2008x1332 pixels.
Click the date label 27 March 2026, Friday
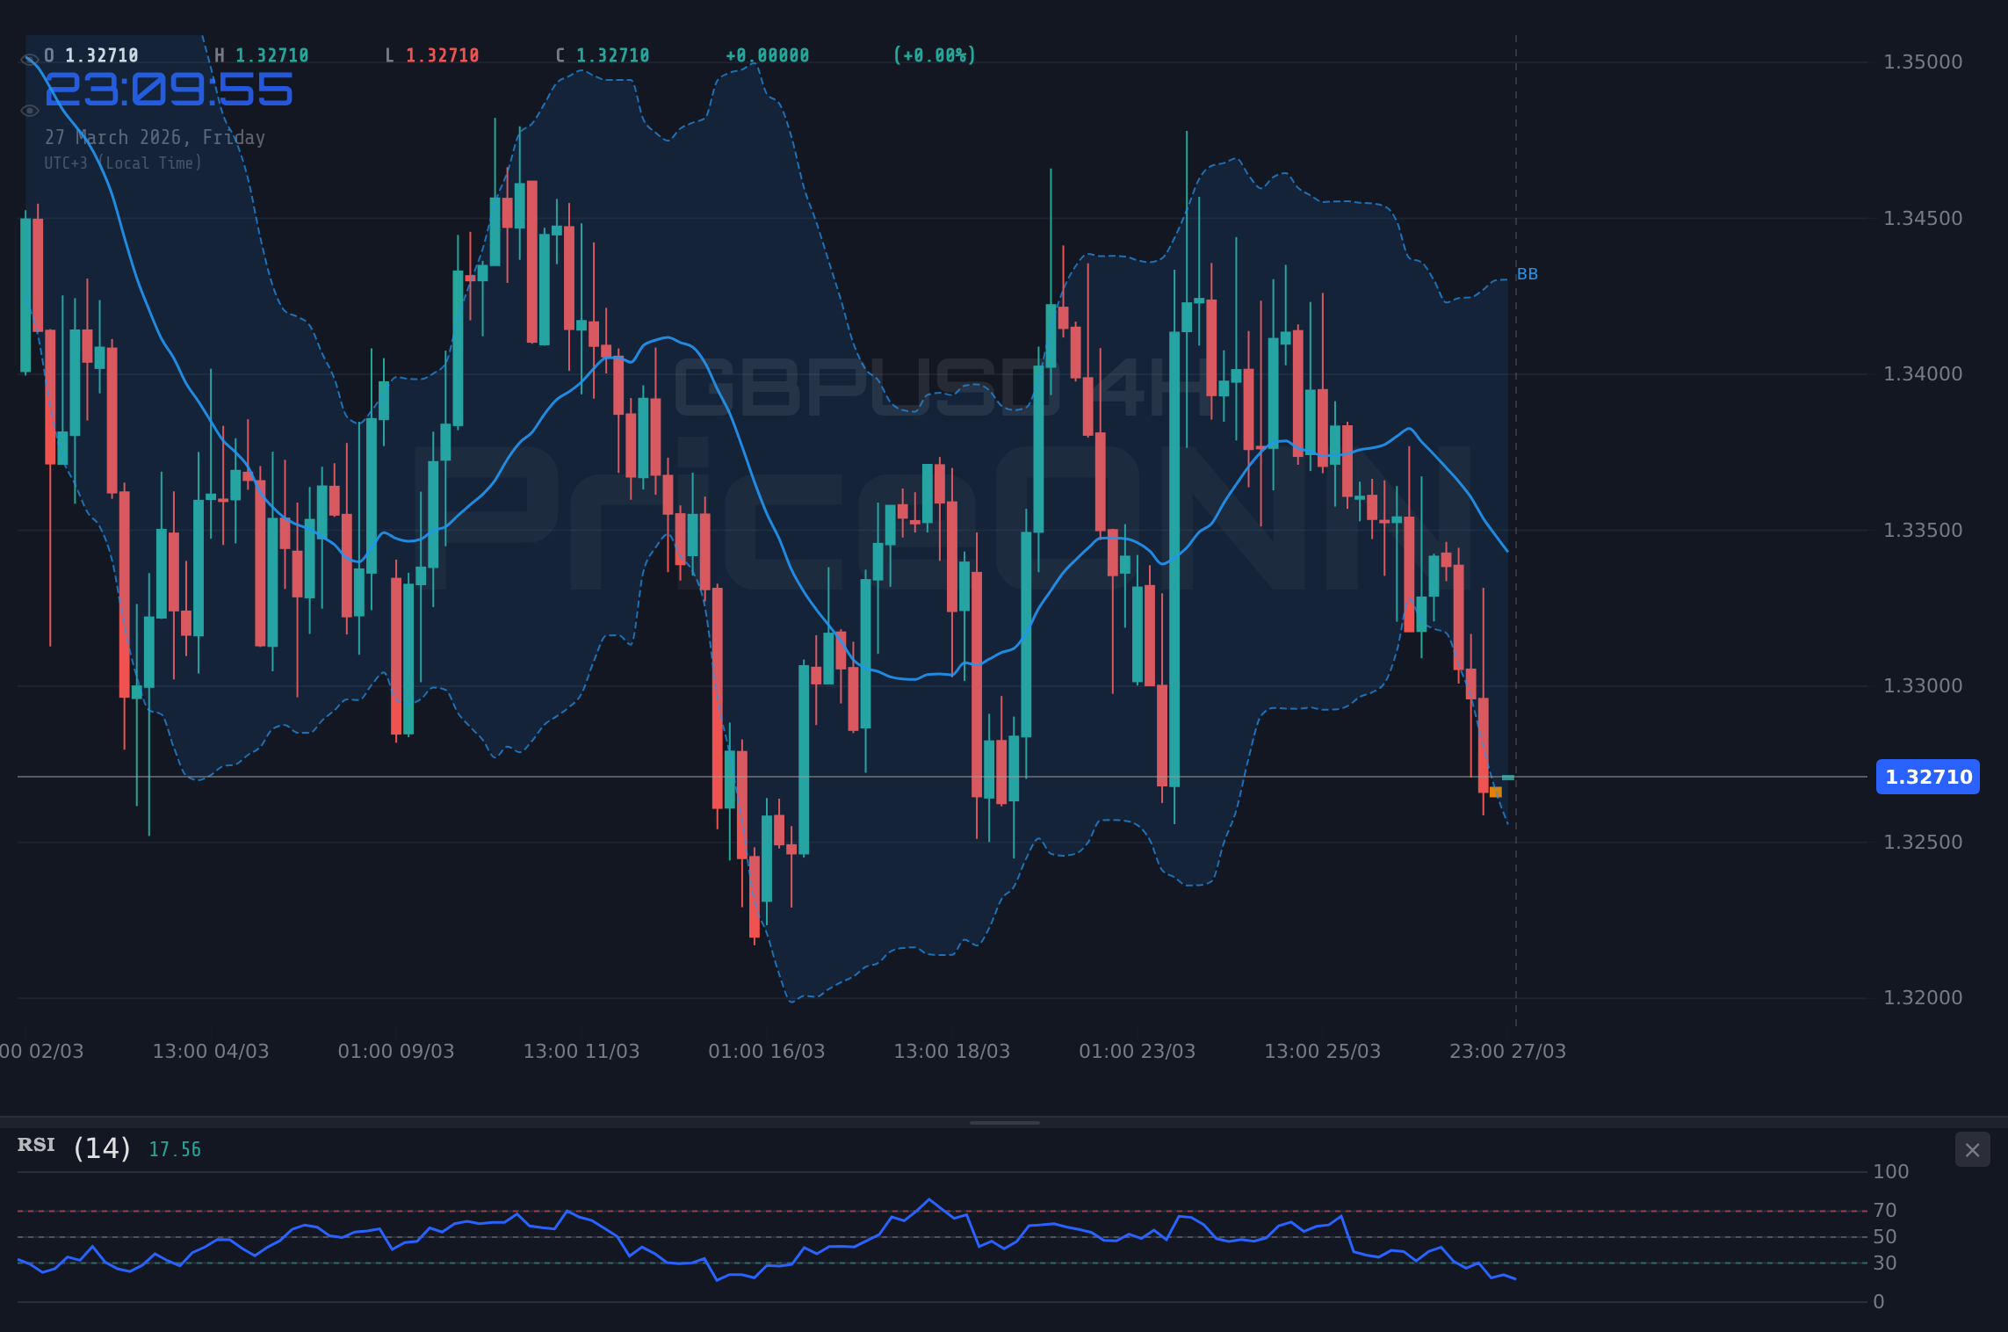pos(155,137)
